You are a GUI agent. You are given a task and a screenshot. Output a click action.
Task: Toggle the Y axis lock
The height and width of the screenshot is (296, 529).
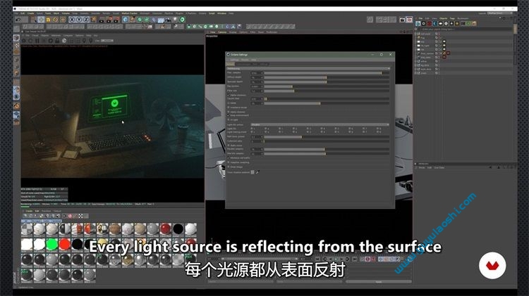[x=79, y=20]
